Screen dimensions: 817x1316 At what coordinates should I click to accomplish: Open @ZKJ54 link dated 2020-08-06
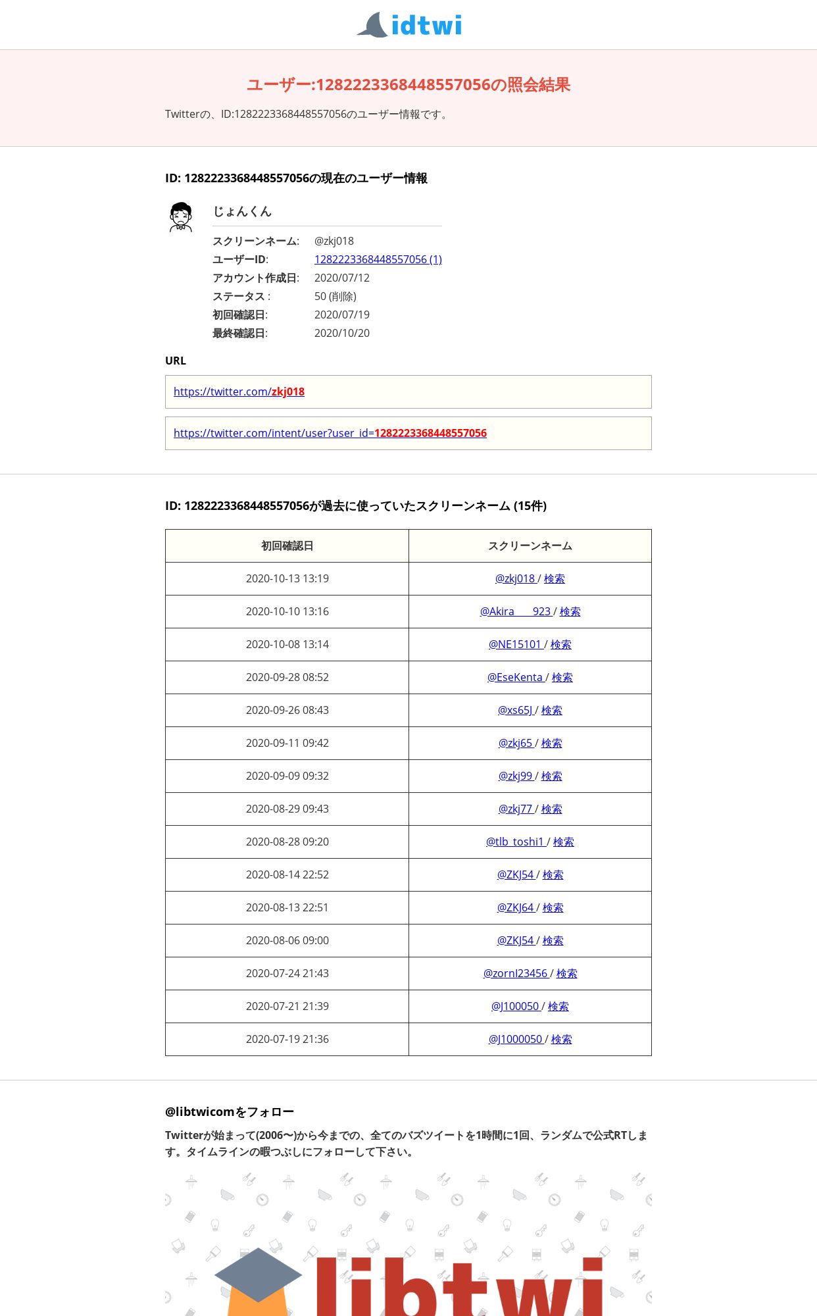[x=516, y=940]
